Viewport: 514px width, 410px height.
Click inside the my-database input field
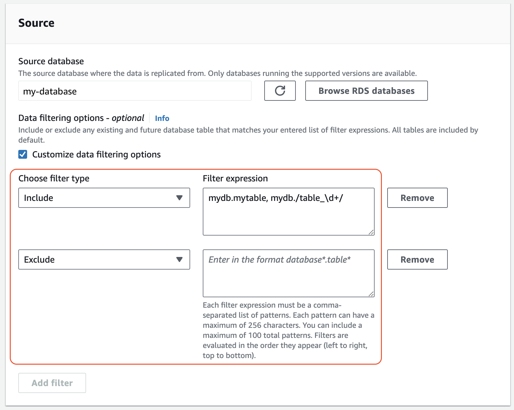click(x=135, y=91)
